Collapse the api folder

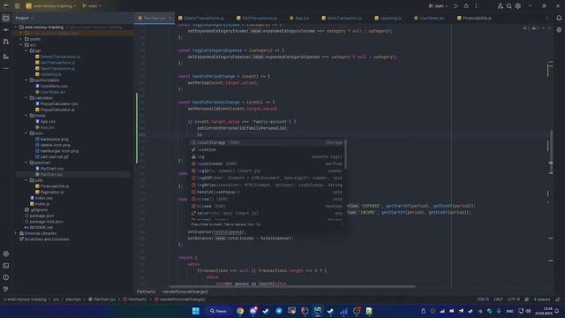[x=26, y=51]
